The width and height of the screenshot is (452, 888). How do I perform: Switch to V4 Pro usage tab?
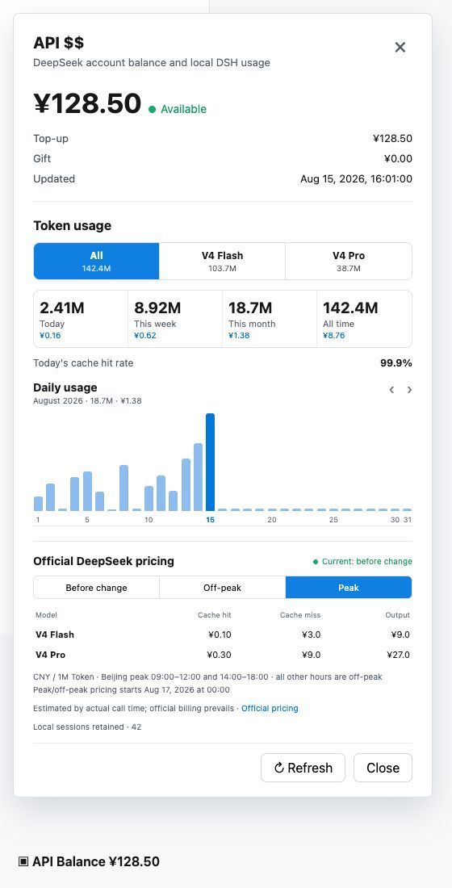coord(349,261)
